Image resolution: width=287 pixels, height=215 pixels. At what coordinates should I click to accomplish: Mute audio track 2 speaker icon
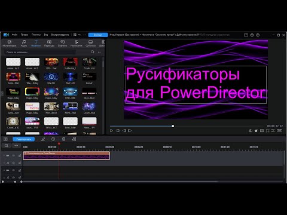(x=14, y=177)
